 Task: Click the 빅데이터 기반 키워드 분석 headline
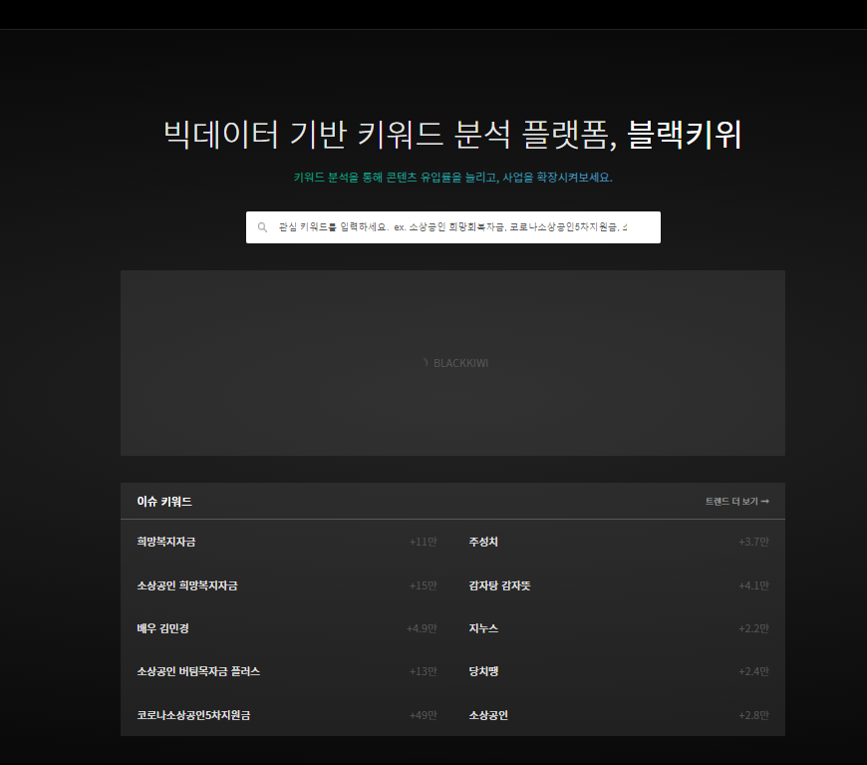[452, 135]
